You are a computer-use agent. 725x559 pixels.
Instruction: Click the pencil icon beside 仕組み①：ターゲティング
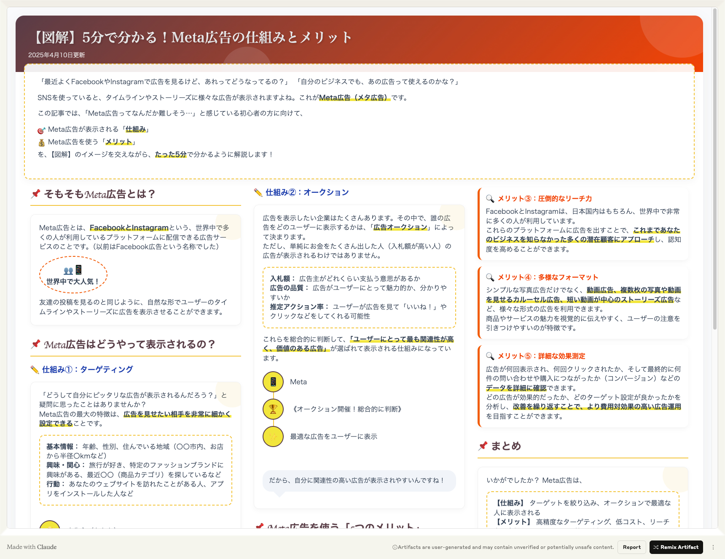click(x=35, y=370)
